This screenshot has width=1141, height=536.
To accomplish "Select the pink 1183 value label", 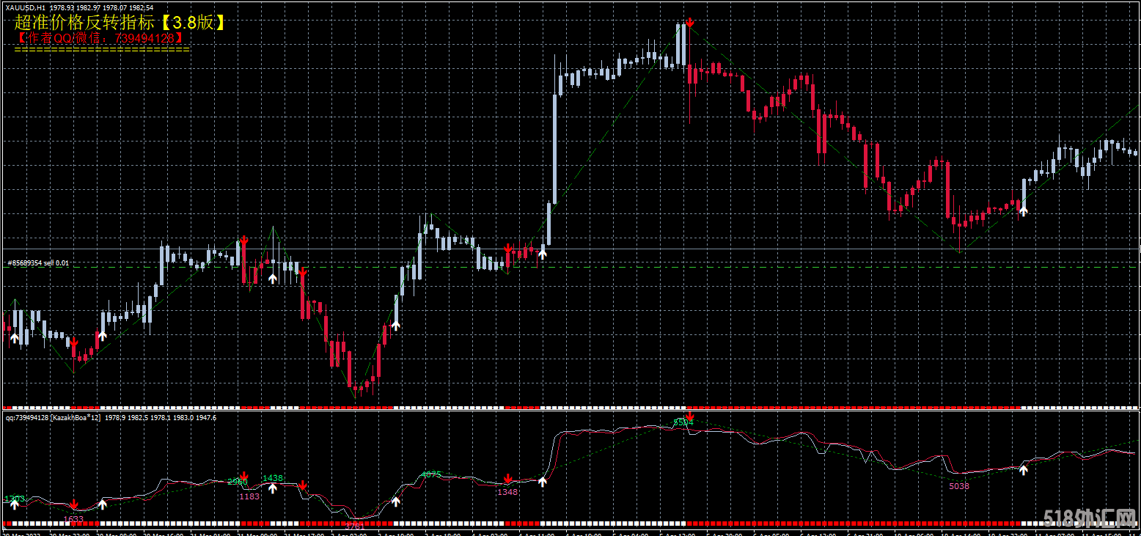I will point(249,496).
